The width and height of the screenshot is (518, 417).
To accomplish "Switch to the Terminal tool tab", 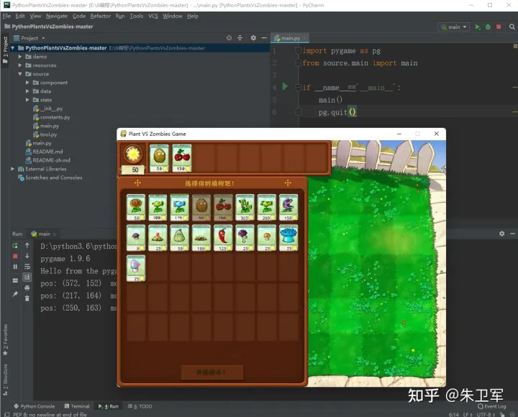I will point(77,406).
